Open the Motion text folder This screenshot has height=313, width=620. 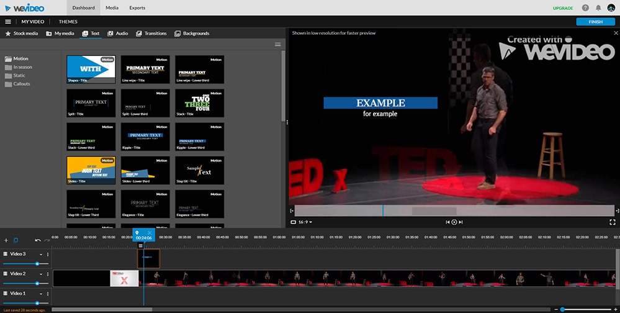tap(17, 59)
